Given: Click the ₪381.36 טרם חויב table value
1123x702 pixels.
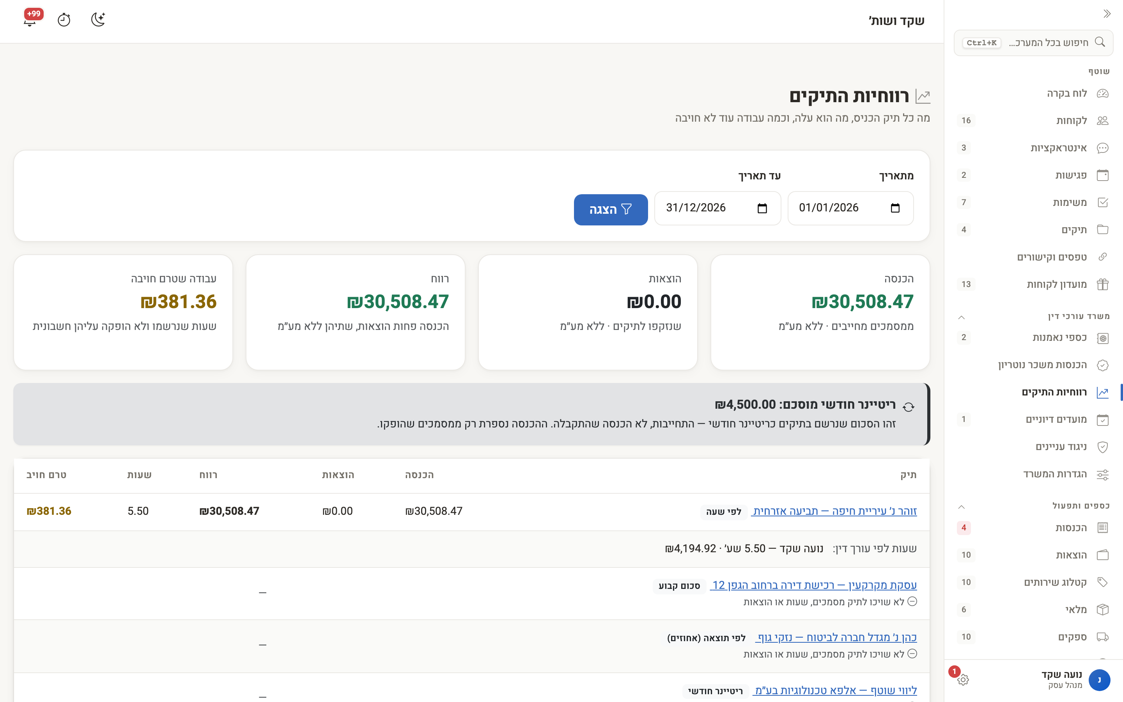Looking at the screenshot, I should [49, 511].
